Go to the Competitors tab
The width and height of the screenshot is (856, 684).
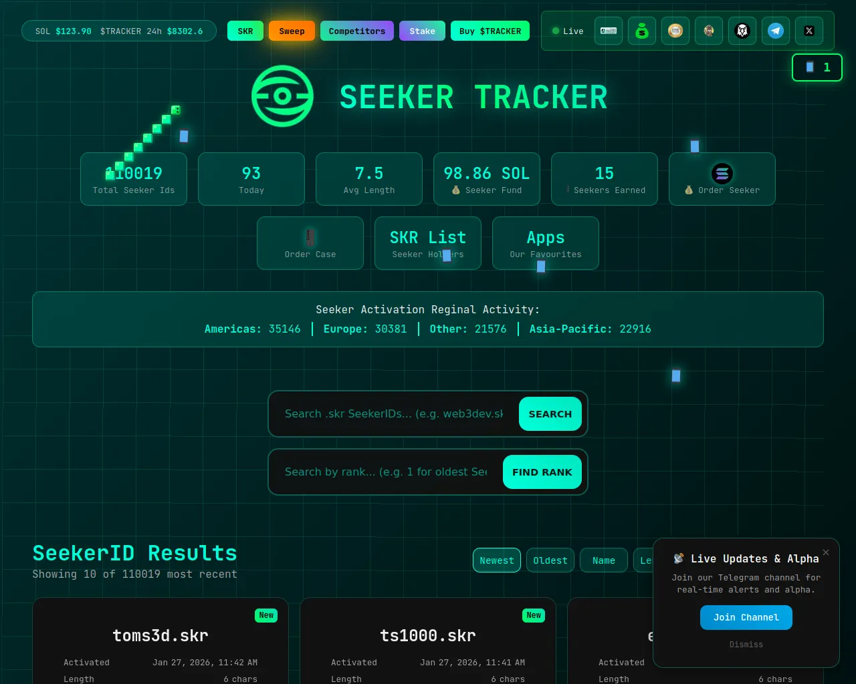(357, 31)
